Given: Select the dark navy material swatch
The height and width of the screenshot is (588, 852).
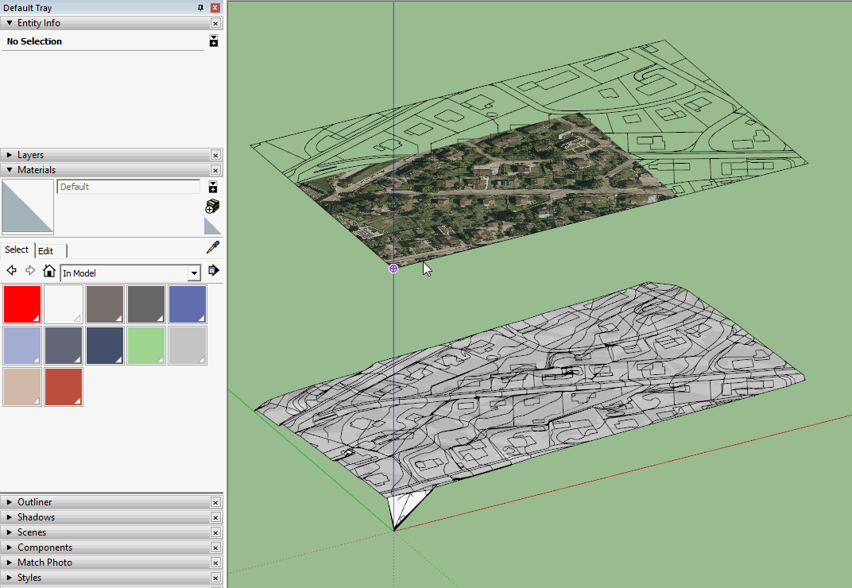Looking at the screenshot, I should point(105,346).
